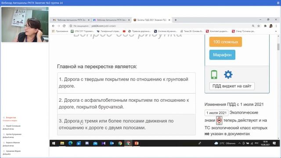
Task: Click the green mobile phone icon
Action: pyautogui.click(x=214, y=75)
